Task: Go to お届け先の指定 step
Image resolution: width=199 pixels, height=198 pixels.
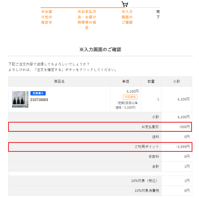Action: tap(47, 17)
